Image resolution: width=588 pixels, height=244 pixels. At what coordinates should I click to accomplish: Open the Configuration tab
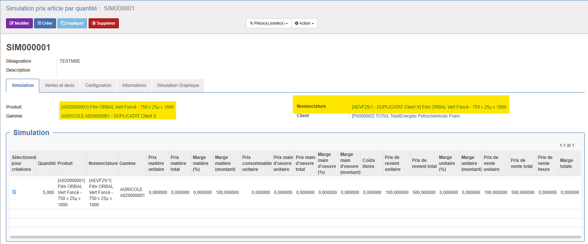point(98,85)
